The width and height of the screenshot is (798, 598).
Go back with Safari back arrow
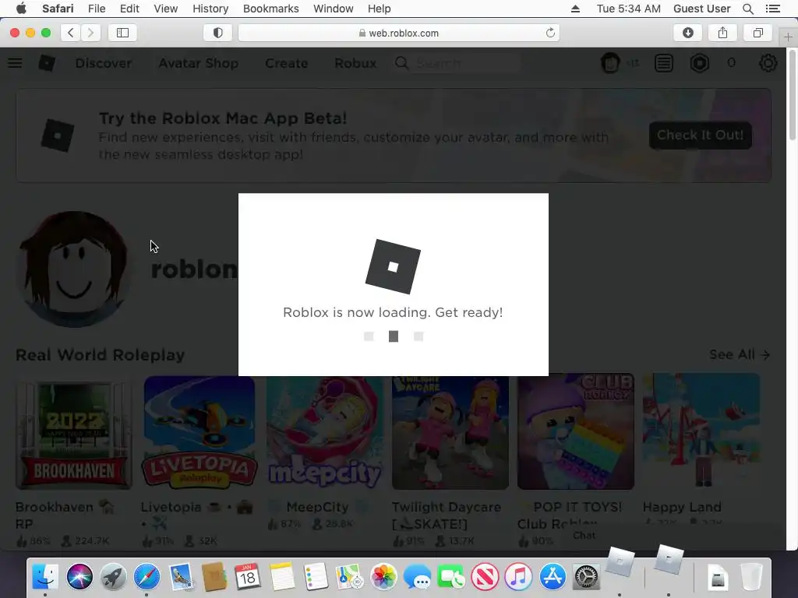point(71,33)
